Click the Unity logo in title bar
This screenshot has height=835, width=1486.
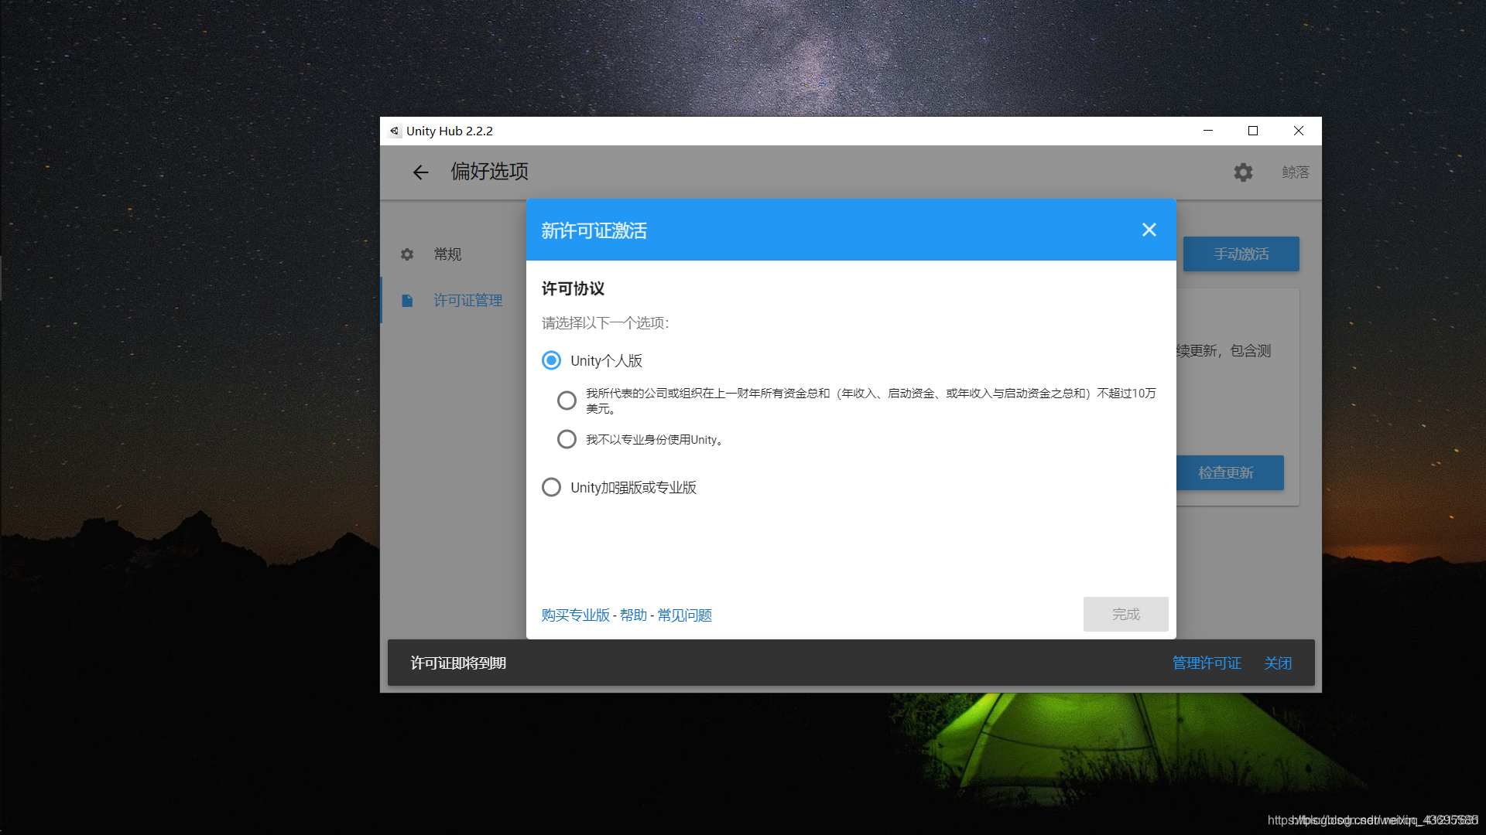coord(395,131)
